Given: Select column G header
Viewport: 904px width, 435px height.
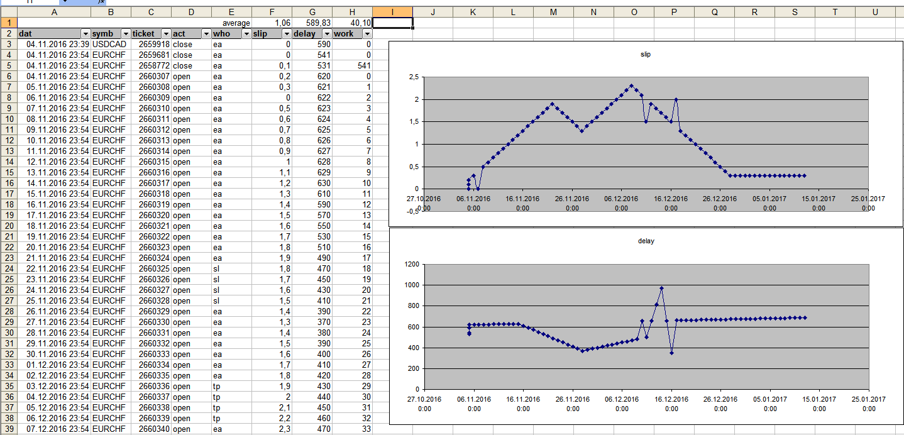Looking at the screenshot, I should 312,12.
